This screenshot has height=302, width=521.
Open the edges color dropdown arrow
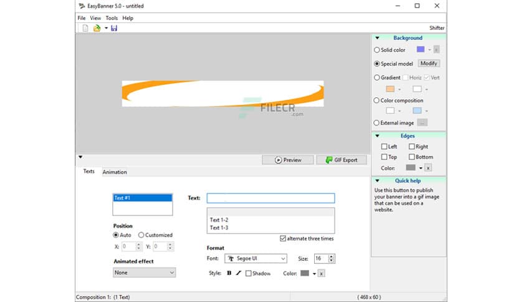pyautogui.click(x=421, y=168)
